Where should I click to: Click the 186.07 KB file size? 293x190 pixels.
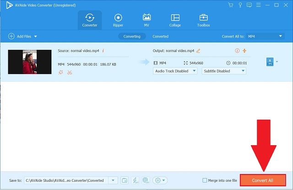click(x=108, y=64)
